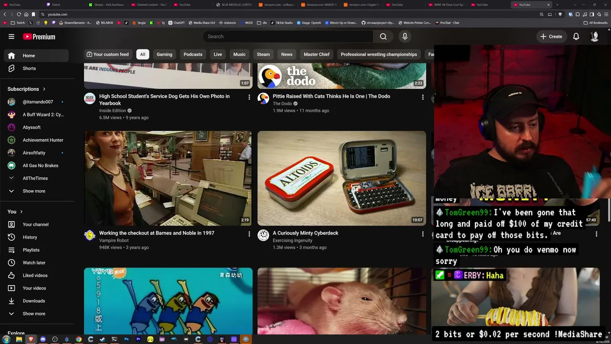Open the YouTube guide hamburger menu
Viewport: 611px width, 344px height.
click(x=11, y=36)
